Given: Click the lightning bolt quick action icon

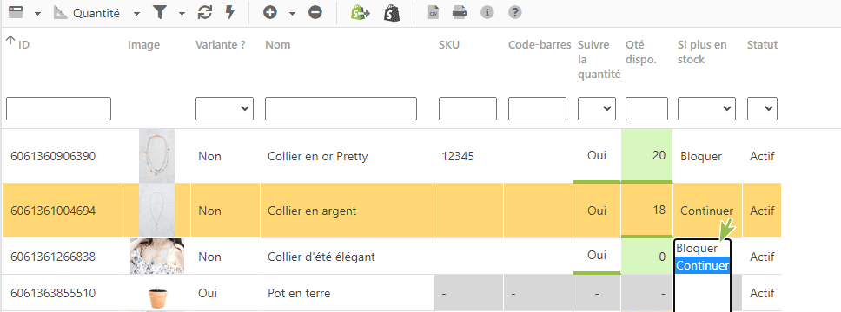Looking at the screenshot, I should [230, 12].
